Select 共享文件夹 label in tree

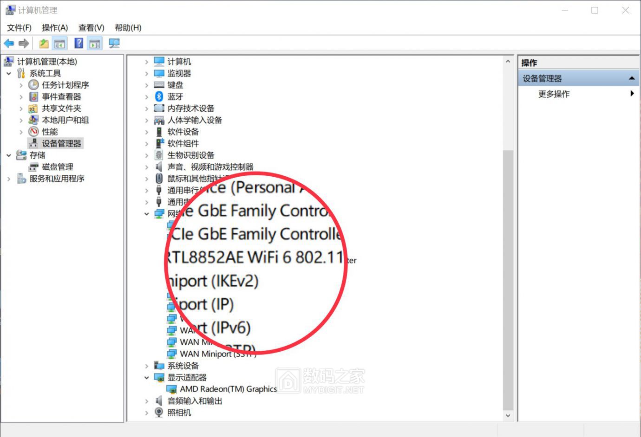coord(61,109)
